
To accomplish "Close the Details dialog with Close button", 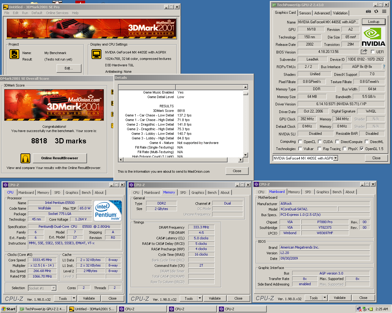I will (x=237, y=171).
